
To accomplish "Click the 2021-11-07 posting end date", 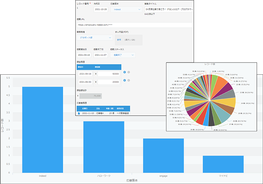I will 101,55.
